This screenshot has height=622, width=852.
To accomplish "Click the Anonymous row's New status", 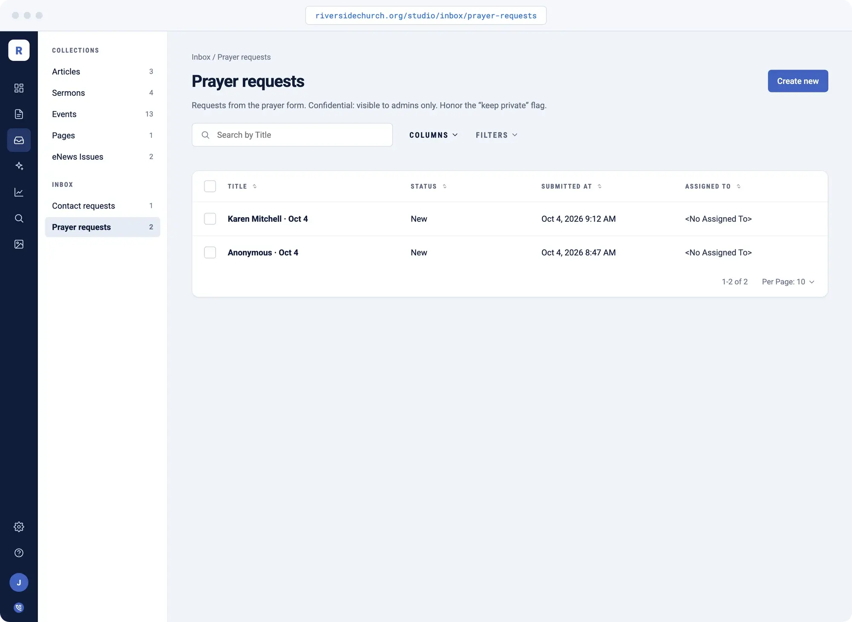I will [x=419, y=252].
